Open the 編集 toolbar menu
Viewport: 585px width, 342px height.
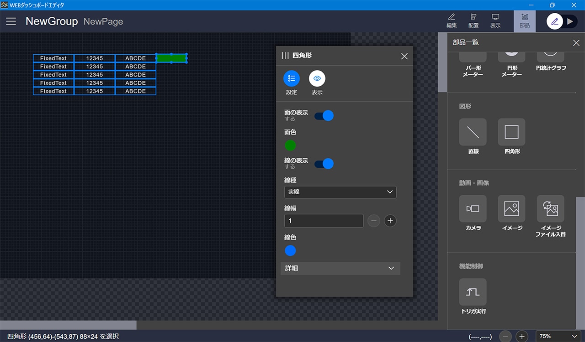[x=452, y=21]
